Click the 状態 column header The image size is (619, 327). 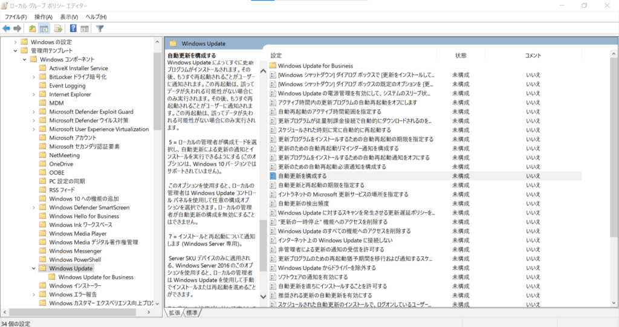(x=461, y=56)
